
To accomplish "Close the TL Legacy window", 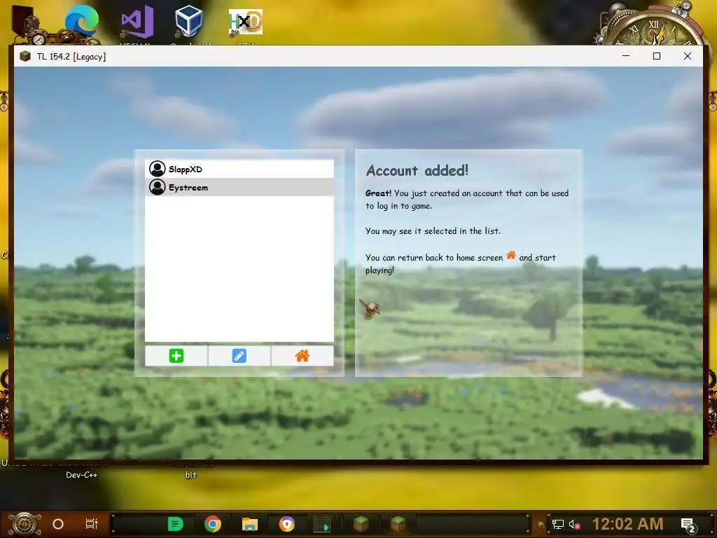I will click(x=688, y=56).
